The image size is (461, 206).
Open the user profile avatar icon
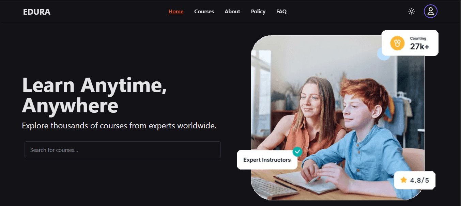coord(431,11)
